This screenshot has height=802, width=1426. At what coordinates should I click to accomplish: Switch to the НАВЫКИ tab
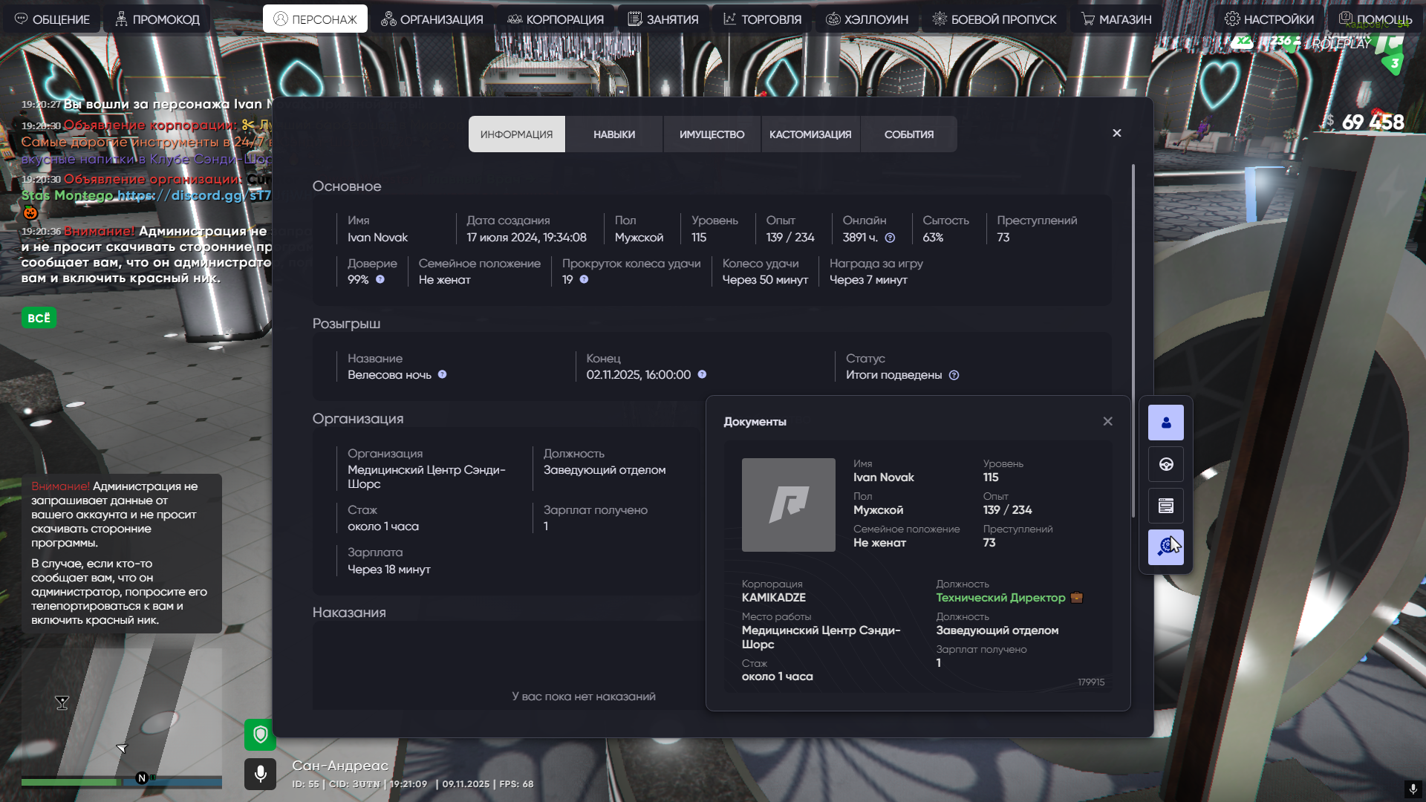click(614, 134)
